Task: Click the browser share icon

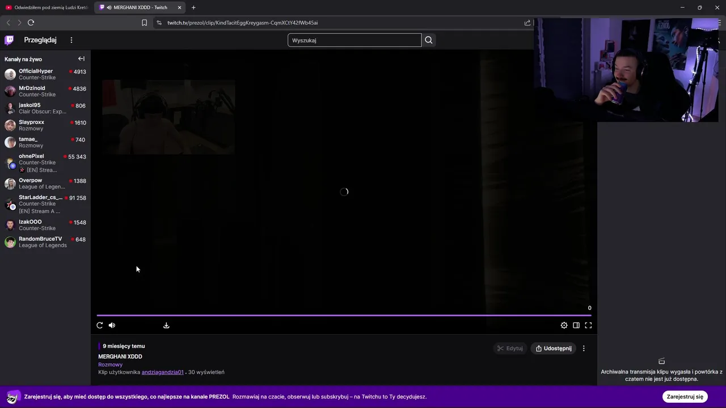Action: coord(527,23)
